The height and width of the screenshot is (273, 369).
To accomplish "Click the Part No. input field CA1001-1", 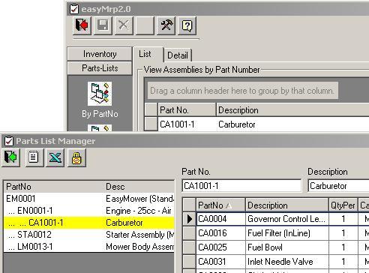I will pyautogui.click(x=241, y=186).
